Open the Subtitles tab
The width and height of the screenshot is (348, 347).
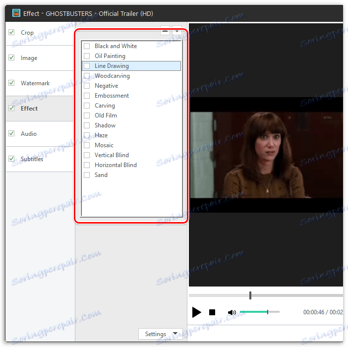coord(40,159)
